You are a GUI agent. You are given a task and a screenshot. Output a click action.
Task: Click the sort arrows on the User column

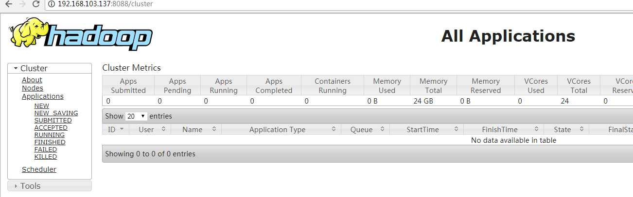click(x=163, y=129)
